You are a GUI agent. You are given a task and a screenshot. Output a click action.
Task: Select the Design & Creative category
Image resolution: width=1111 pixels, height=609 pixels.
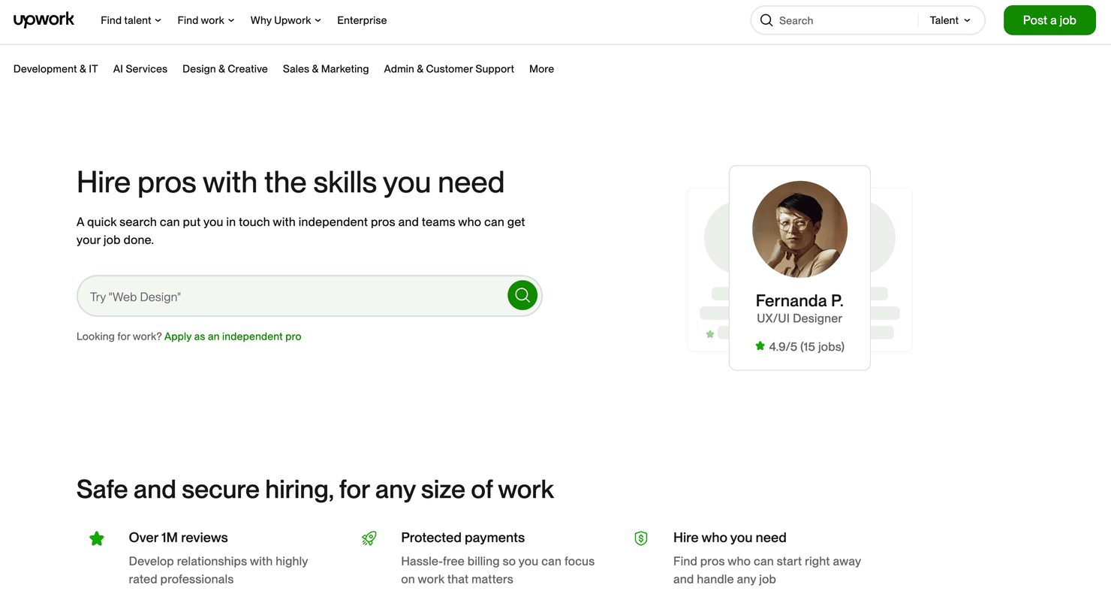[x=225, y=68]
